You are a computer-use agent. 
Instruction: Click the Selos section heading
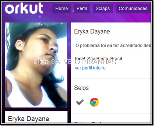(81, 88)
